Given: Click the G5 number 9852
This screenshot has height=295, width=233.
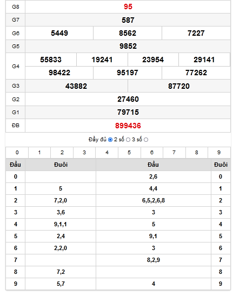Looking at the screenshot, I should point(128,47).
